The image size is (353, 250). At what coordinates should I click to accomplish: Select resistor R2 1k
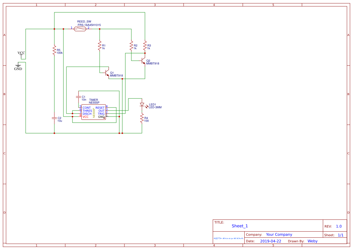coord(131,45)
